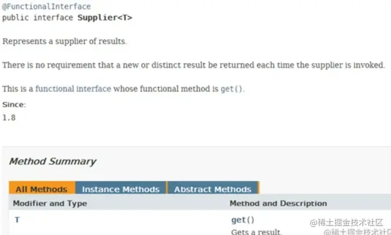The image size is (391, 235).
Task: Select the All Methods tab
Action: tap(42, 188)
